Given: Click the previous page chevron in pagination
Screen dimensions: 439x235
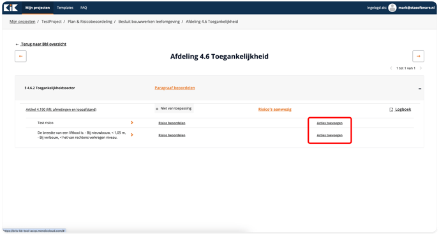Looking at the screenshot, I should (x=391, y=68).
